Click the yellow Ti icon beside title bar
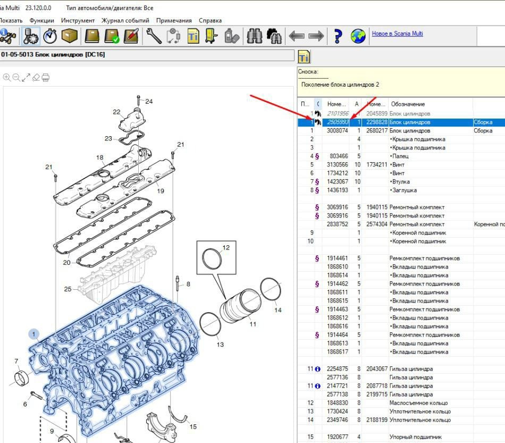The height and width of the screenshot is (443, 505). click(x=304, y=56)
